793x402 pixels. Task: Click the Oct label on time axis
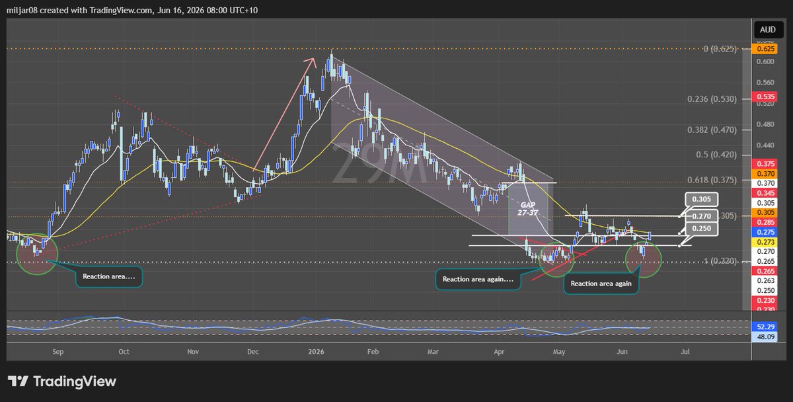pyautogui.click(x=124, y=352)
